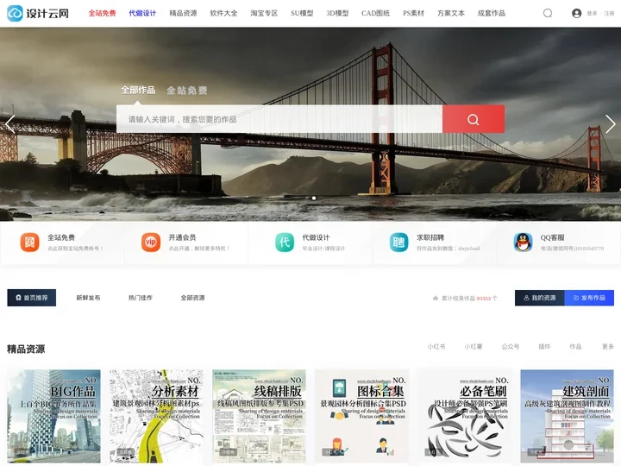Open 软件大全 in top navigation

tap(223, 14)
